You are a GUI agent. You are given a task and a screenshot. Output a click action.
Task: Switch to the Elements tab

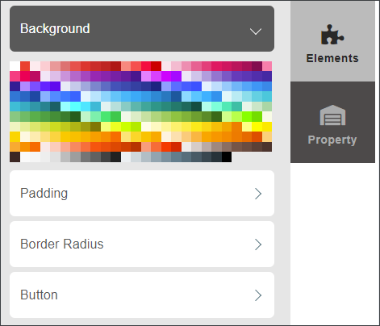click(x=332, y=41)
